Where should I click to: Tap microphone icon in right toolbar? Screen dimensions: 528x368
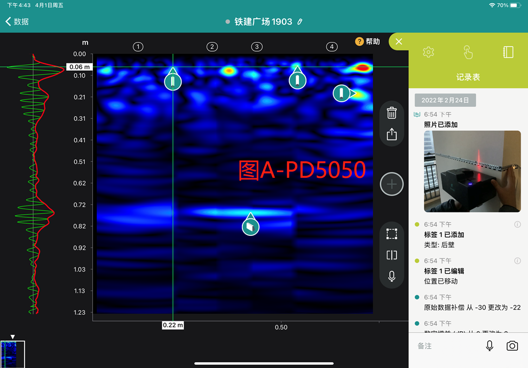391,276
